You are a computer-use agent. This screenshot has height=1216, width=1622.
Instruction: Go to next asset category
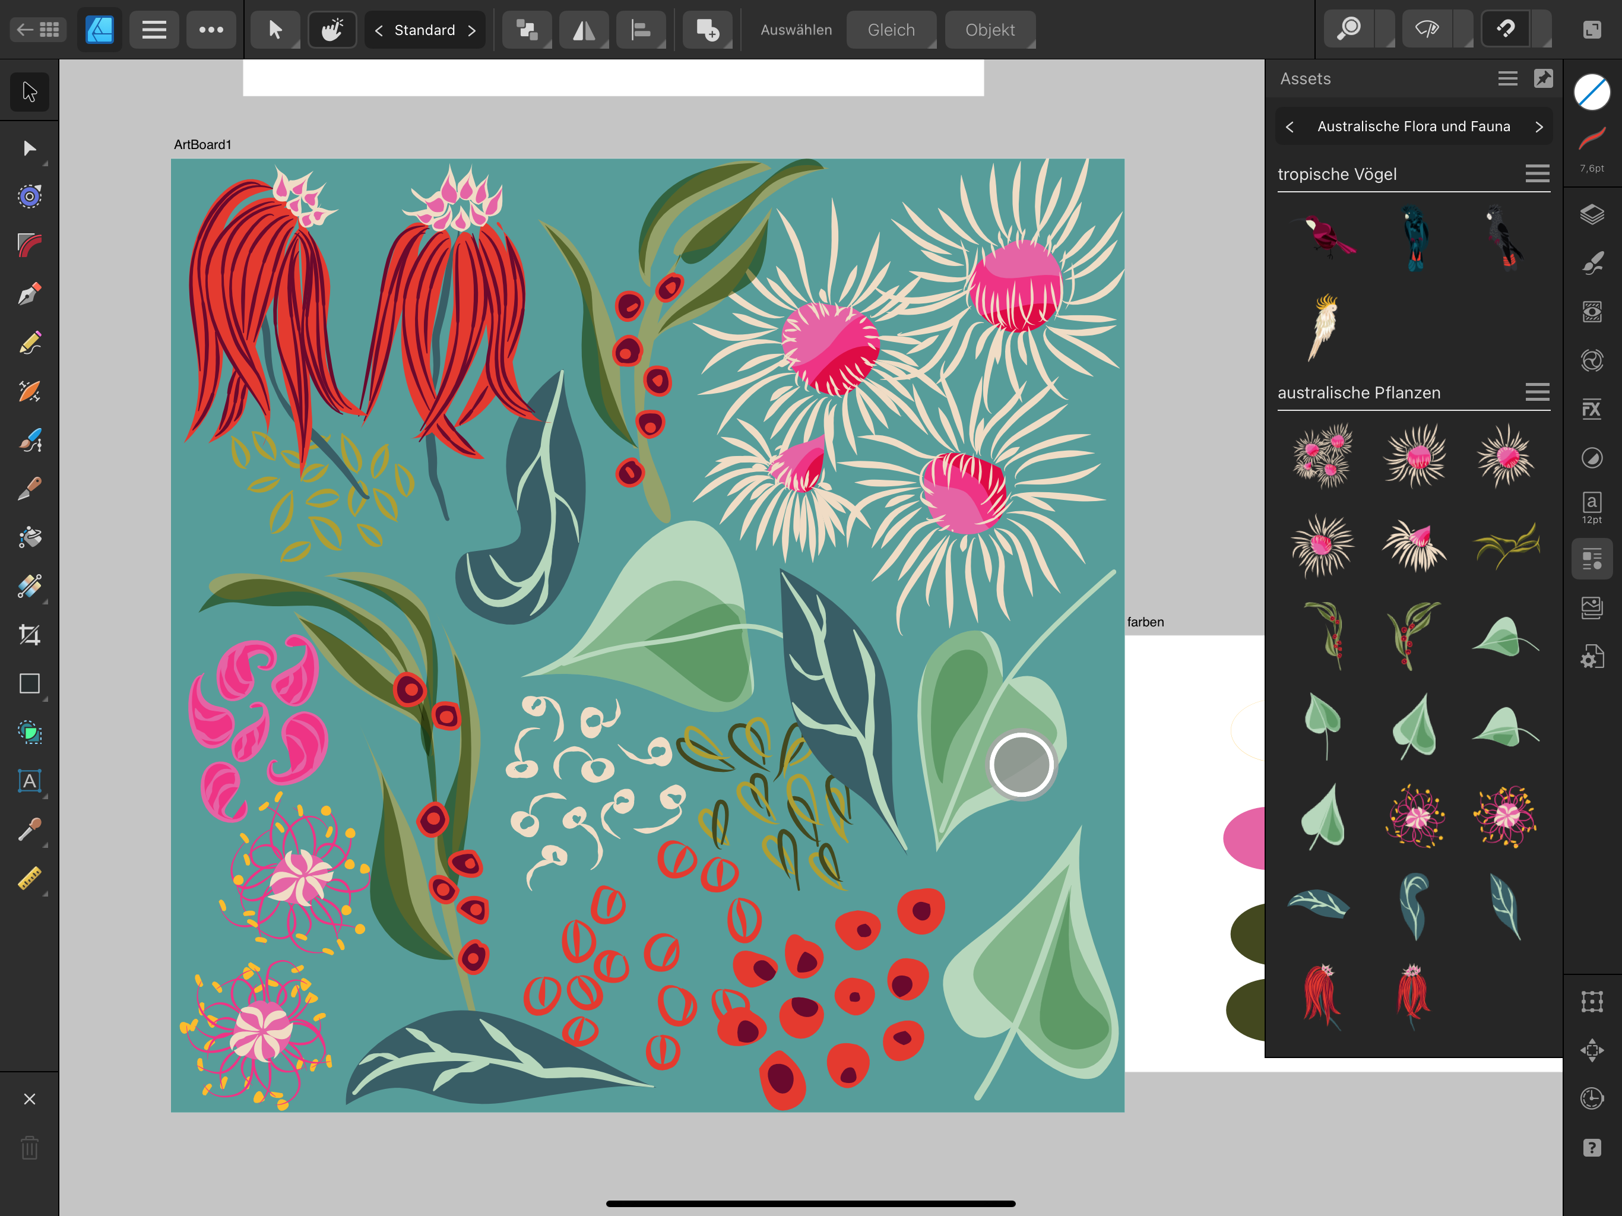(1539, 127)
